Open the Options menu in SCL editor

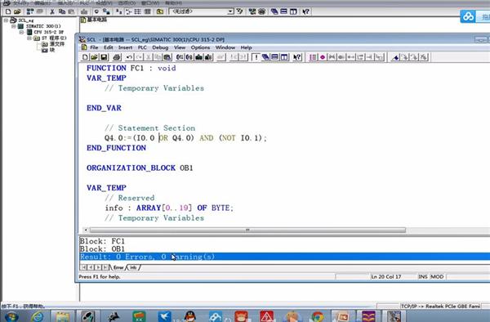pyautogui.click(x=200, y=47)
